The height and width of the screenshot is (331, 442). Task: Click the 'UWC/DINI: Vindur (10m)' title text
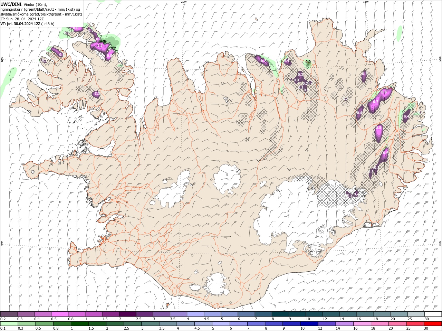coord(23,4)
